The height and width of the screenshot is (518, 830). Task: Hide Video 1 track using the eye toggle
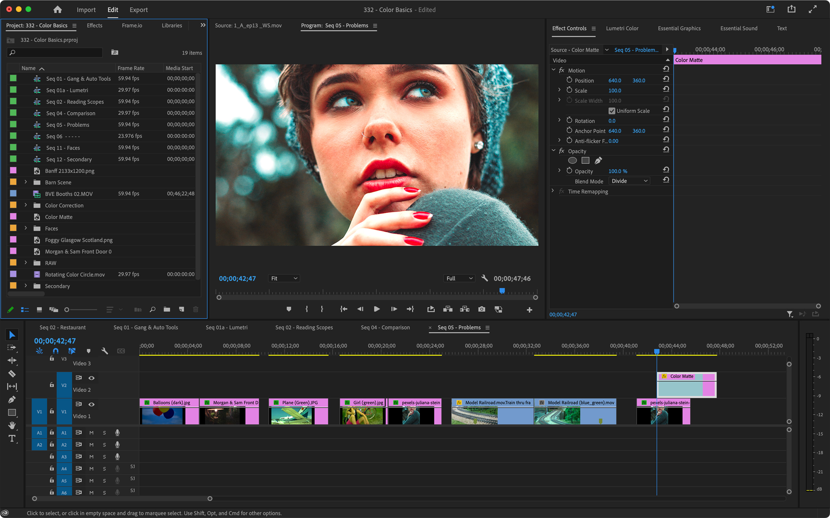click(x=91, y=404)
